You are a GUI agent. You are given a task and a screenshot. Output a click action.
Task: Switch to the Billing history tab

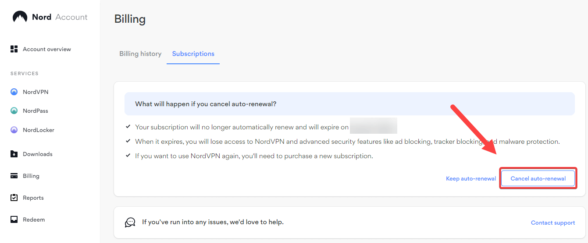(x=140, y=54)
